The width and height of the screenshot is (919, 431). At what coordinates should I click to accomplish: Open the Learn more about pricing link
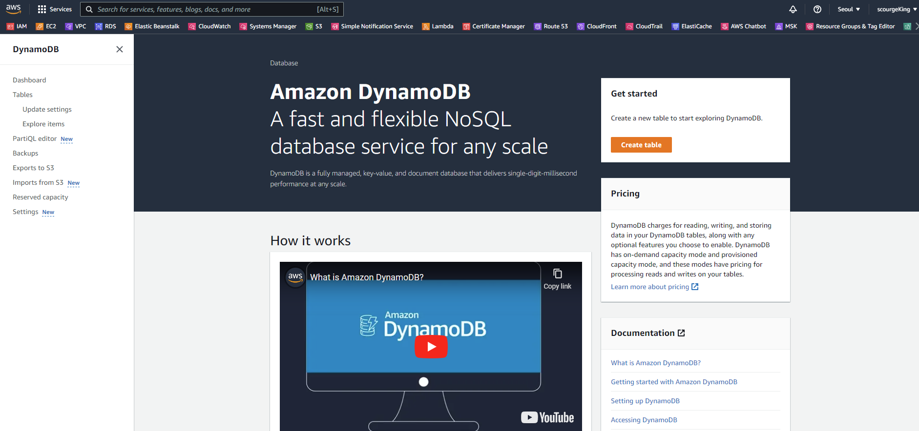click(x=654, y=287)
